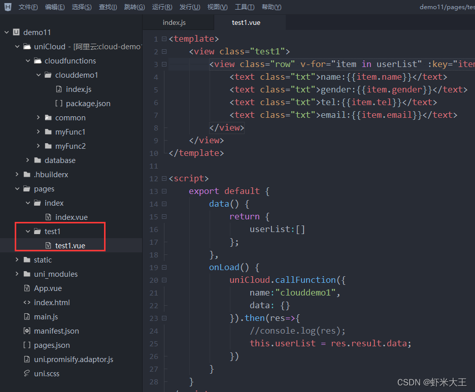Click the pages.json brackets icon
The image size is (475, 392).
pyautogui.click(x=27, y=345)
